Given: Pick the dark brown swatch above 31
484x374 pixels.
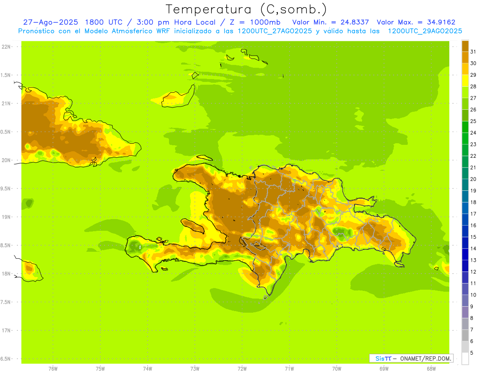Looking at the screenshot, I should pyautogui.click(x=465, y=46).
